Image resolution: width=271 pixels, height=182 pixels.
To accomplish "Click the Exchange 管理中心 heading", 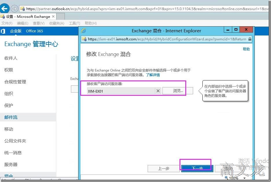I will pos(31,44).
